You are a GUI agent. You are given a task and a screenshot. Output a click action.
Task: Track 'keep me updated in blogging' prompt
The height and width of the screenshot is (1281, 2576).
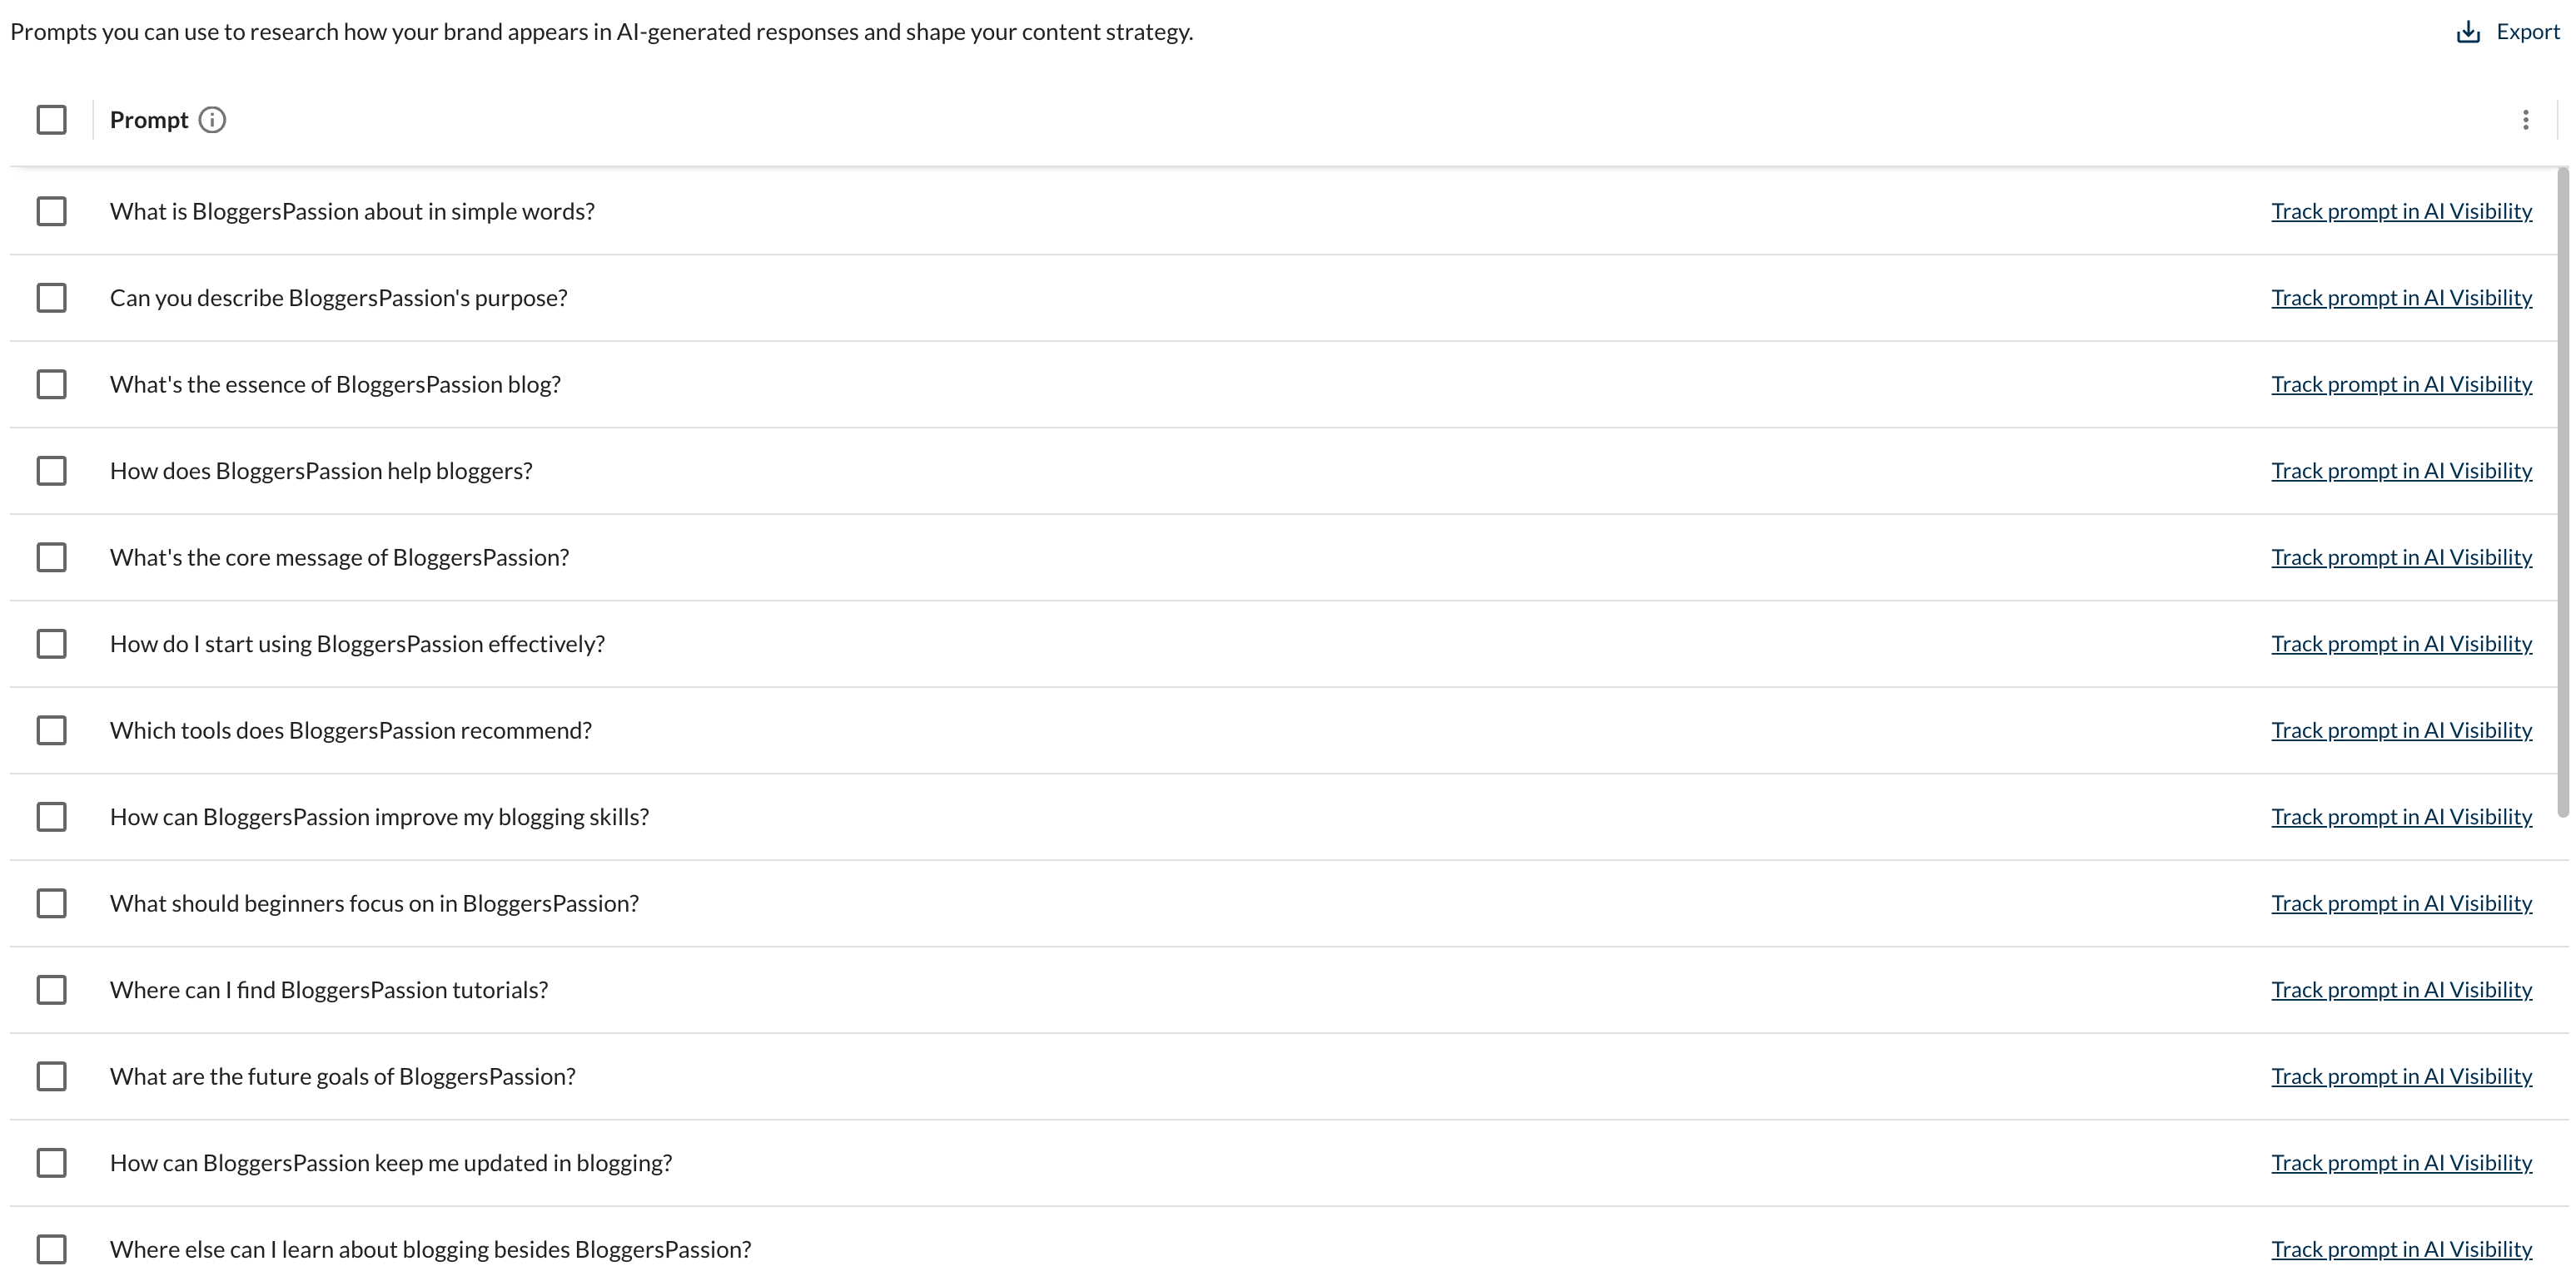click(2401, 1163)
